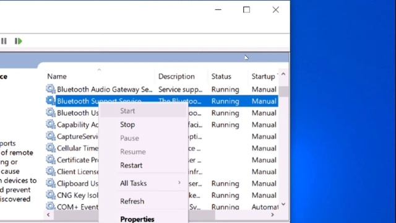
Task: Click the disabled Pause menu entry
Action: pyautogui.click(x=144, y=138)
